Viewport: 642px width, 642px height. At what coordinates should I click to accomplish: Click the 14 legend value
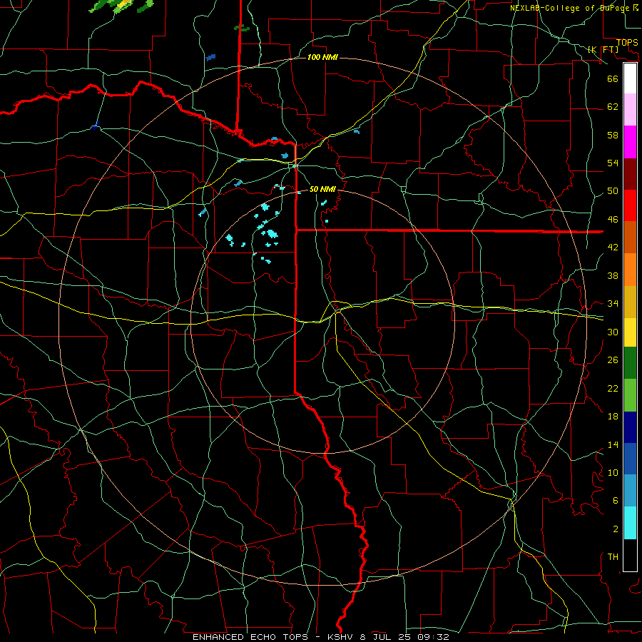pyautogui.click(x=613, y=444)
